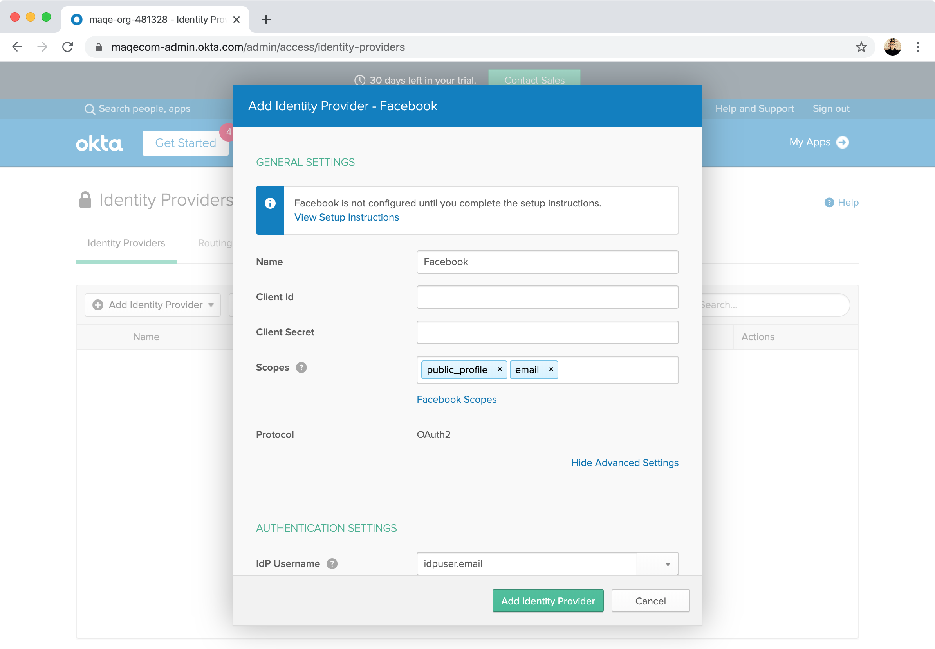This screenshot has height=649, width=935.
Task: Click the green Add Identity Provider button
Action: pyautogui.click(x=548, y=601)
